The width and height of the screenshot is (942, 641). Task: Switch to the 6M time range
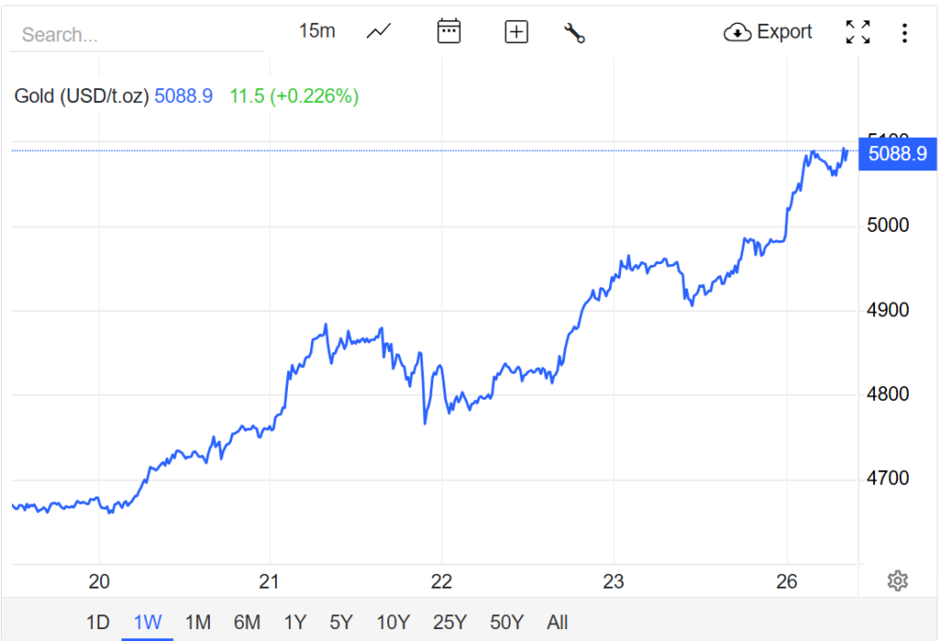coord(247,623)
